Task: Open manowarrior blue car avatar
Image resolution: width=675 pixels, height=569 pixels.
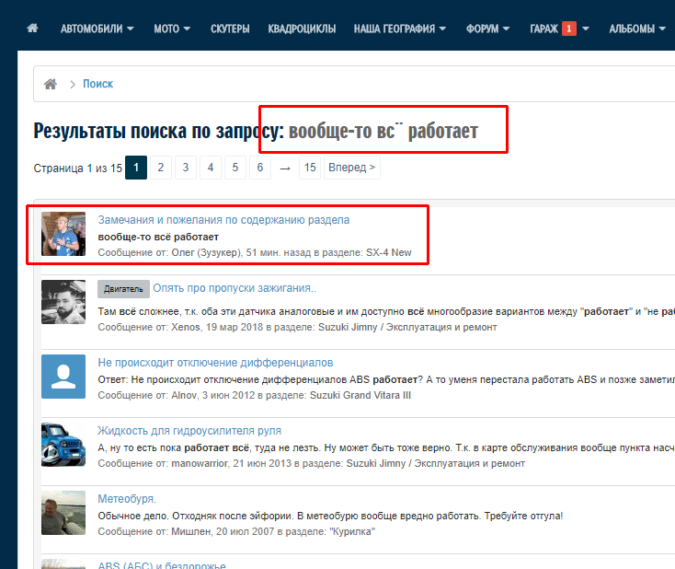Action: pyautogui.click(x=63, y=445)
